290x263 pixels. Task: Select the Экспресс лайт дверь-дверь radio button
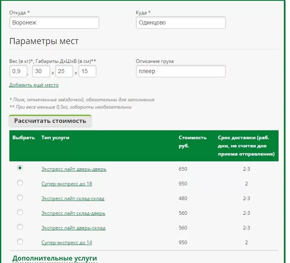click(20, 168)
